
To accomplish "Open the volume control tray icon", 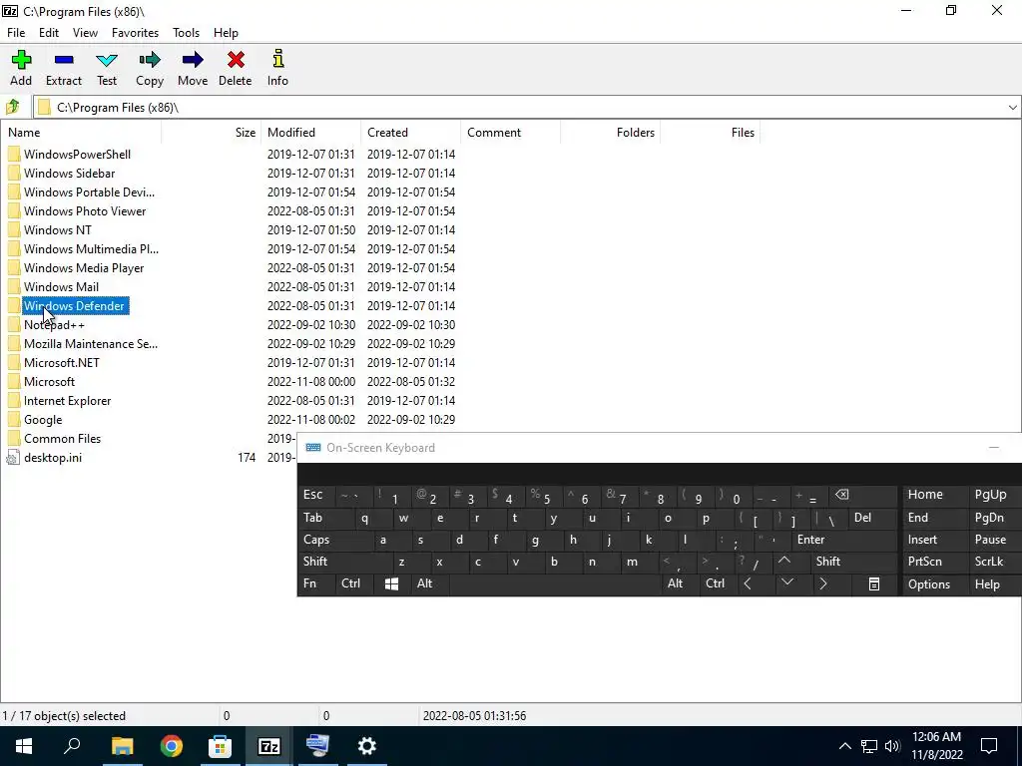I will coord(893,746).
